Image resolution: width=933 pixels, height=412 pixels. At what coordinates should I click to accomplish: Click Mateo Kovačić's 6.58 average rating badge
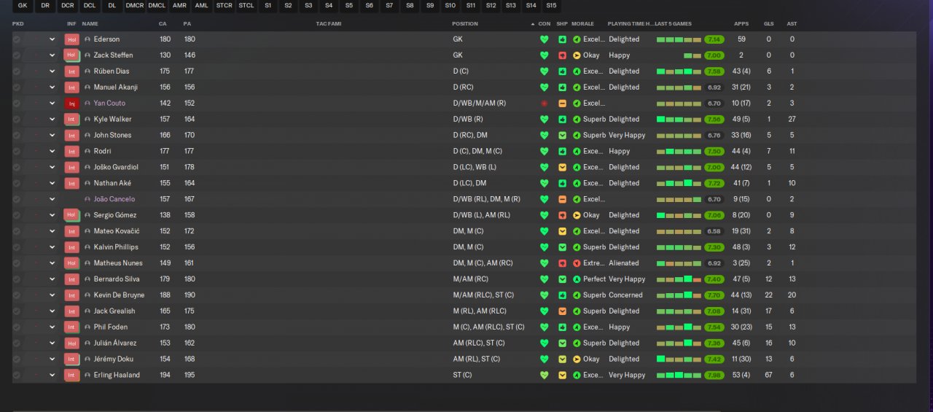[x=714, y=231]
